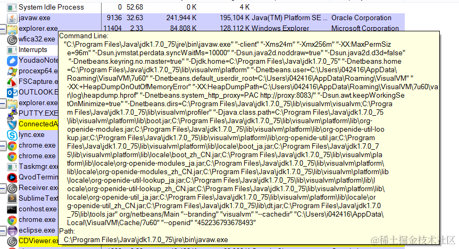Click the javaw.exe Java icon
Image resolution: width=459 pixels, height=249 pixels.
12,18
